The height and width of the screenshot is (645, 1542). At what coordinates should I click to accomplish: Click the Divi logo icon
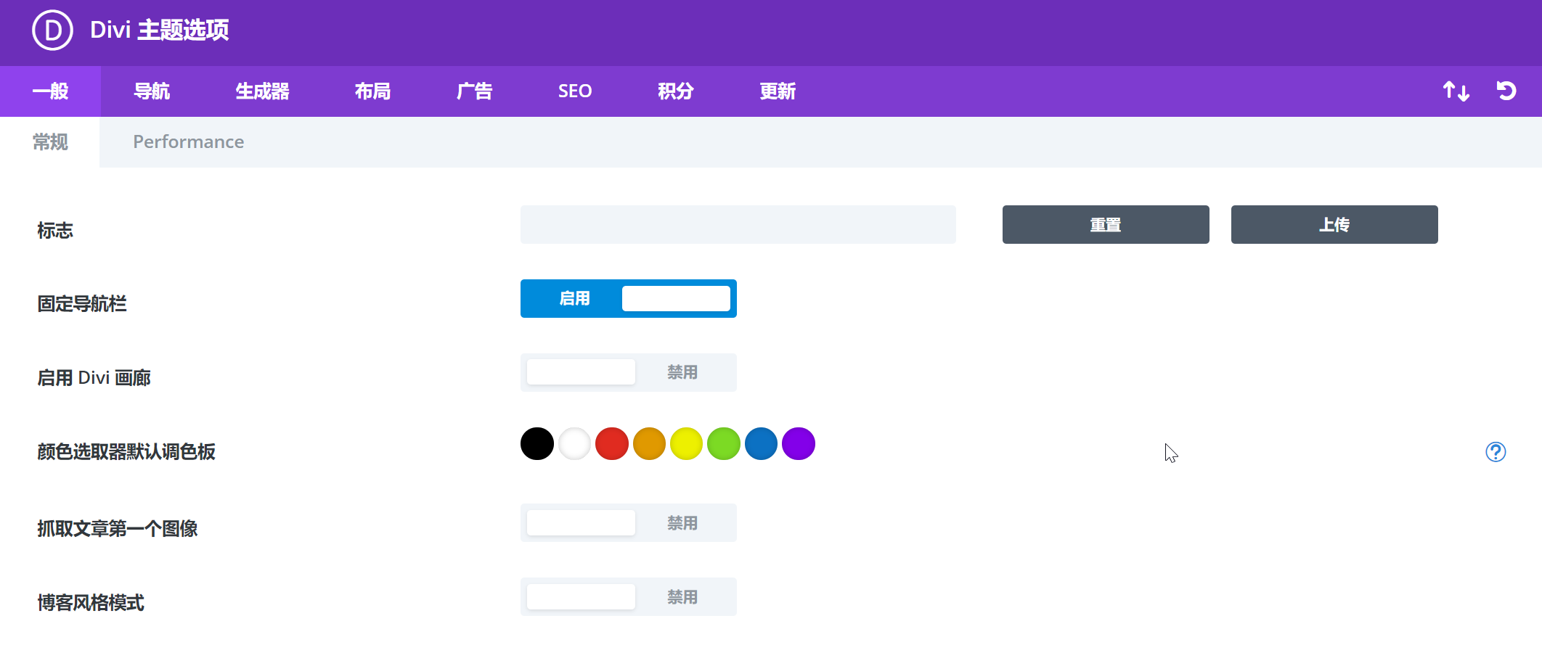52,30
